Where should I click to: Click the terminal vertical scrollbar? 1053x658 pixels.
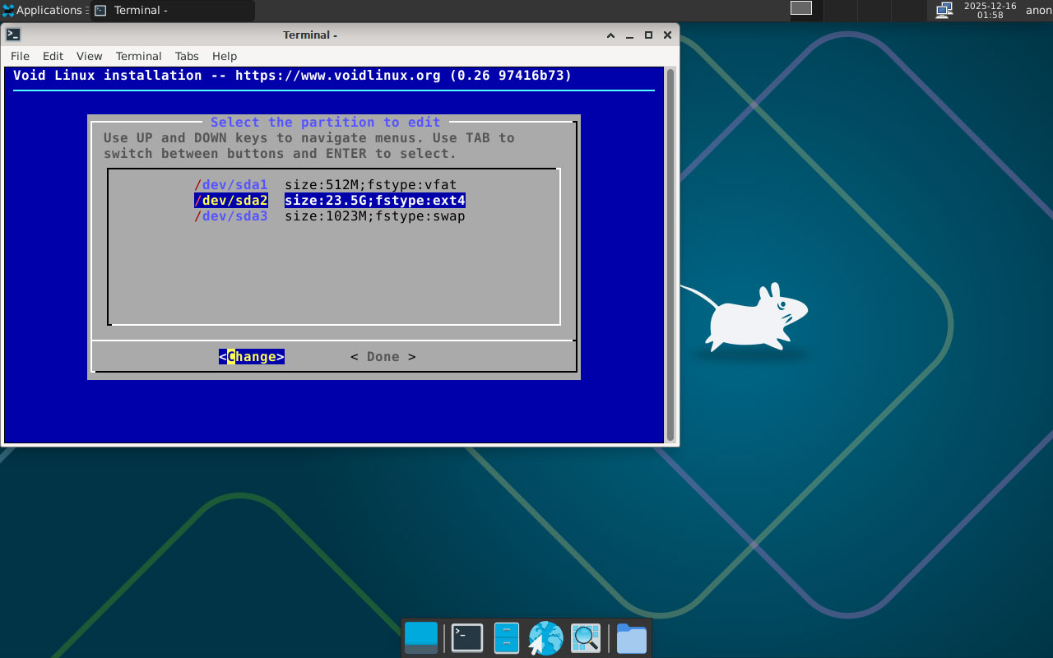point(670,255)
